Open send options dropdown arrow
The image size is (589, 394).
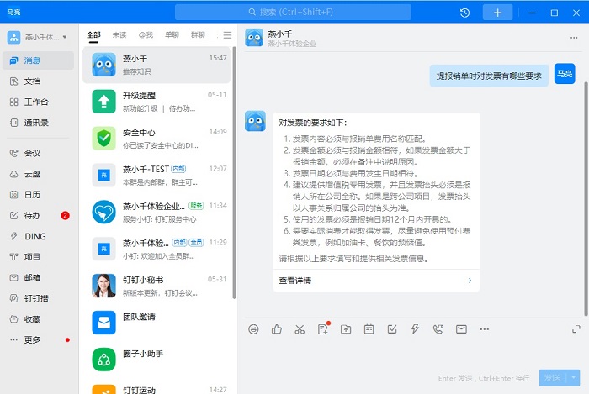574,378
